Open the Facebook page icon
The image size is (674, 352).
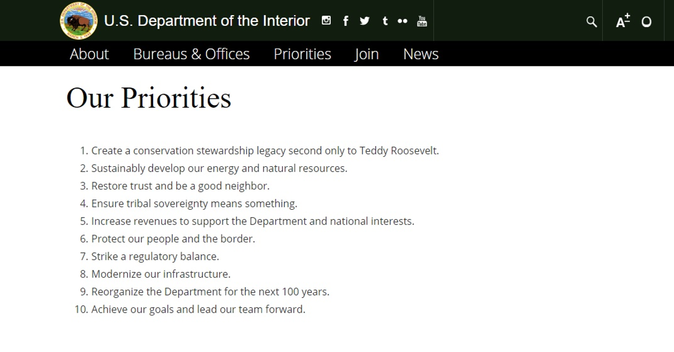pos(346,21)
